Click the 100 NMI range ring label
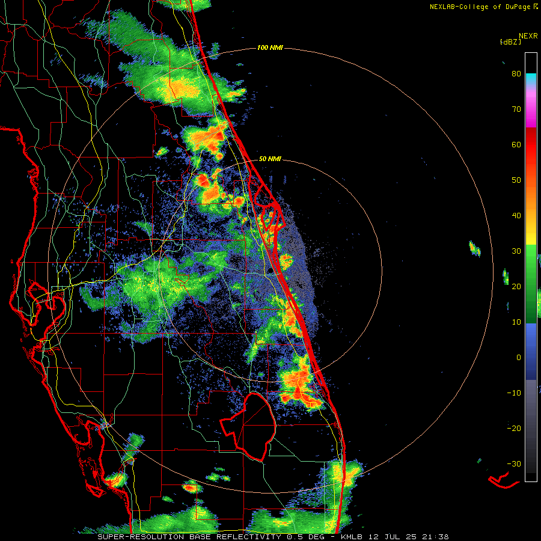 coord(270,47)
